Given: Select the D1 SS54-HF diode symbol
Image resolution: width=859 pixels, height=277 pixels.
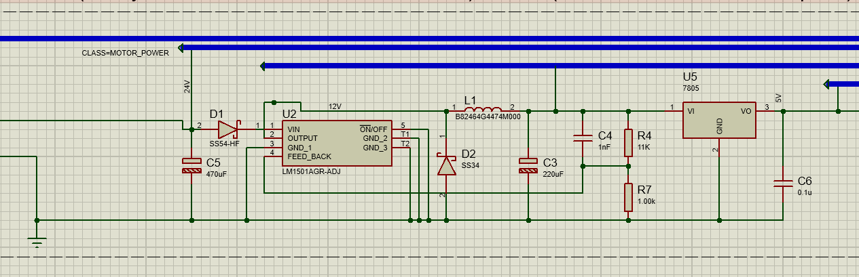Looking at the screenshot, I should (230, 127).
